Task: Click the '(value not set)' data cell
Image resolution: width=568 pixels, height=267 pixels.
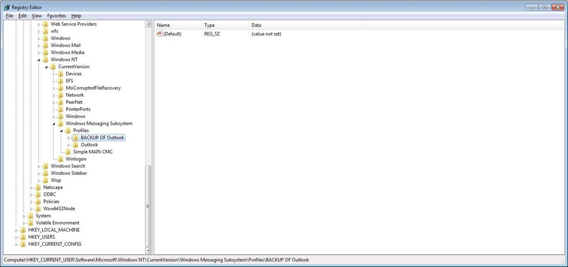Action: (266, 34)
